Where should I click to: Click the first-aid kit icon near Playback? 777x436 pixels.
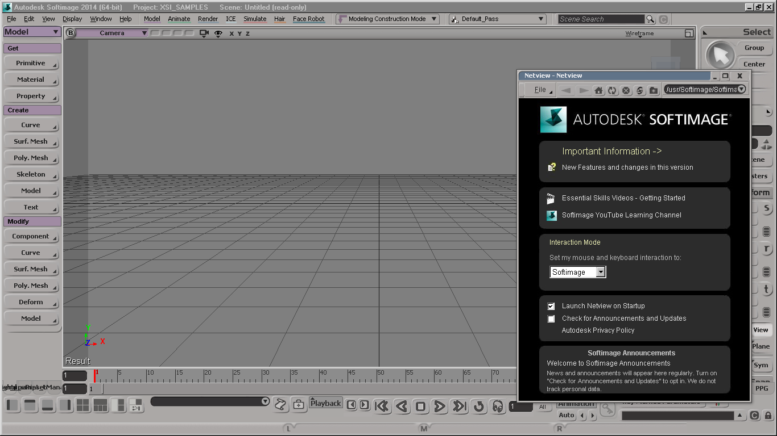(299, 405)
